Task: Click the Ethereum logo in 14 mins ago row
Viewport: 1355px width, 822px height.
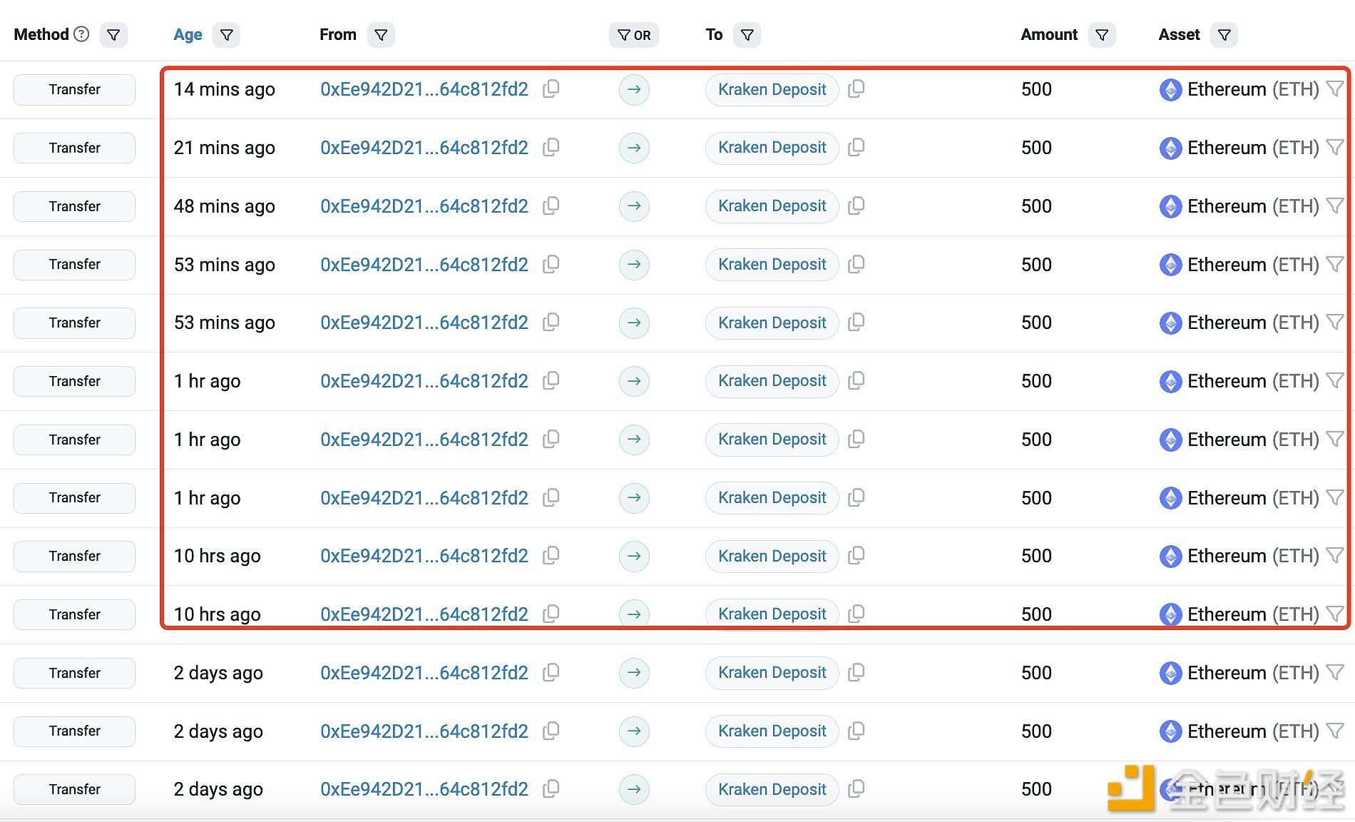Action: point(1170,90)
